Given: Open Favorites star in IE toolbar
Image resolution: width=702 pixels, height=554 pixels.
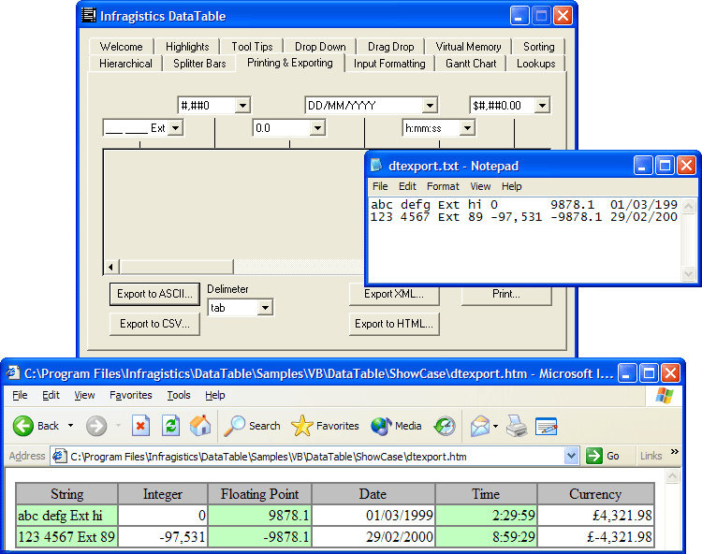Looking at the screenshot, I should point(325,426).
